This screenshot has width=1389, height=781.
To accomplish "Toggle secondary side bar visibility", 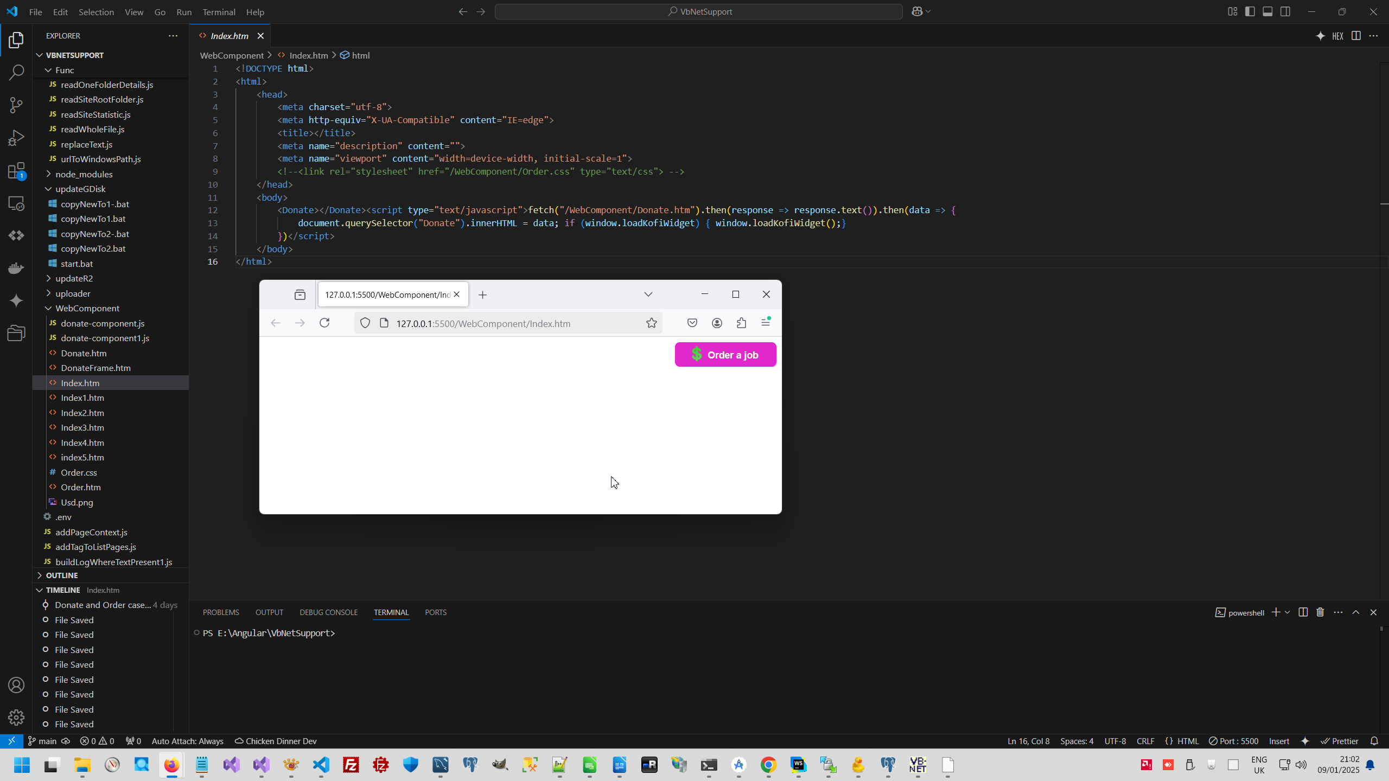I will [1285, 11].
